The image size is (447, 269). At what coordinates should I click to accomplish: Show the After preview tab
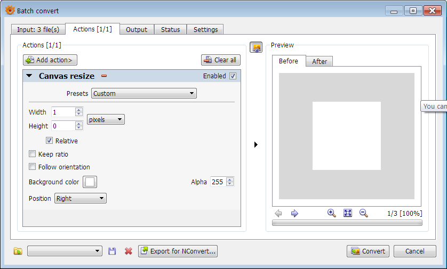pyautogui.click(x=320, y=61)
